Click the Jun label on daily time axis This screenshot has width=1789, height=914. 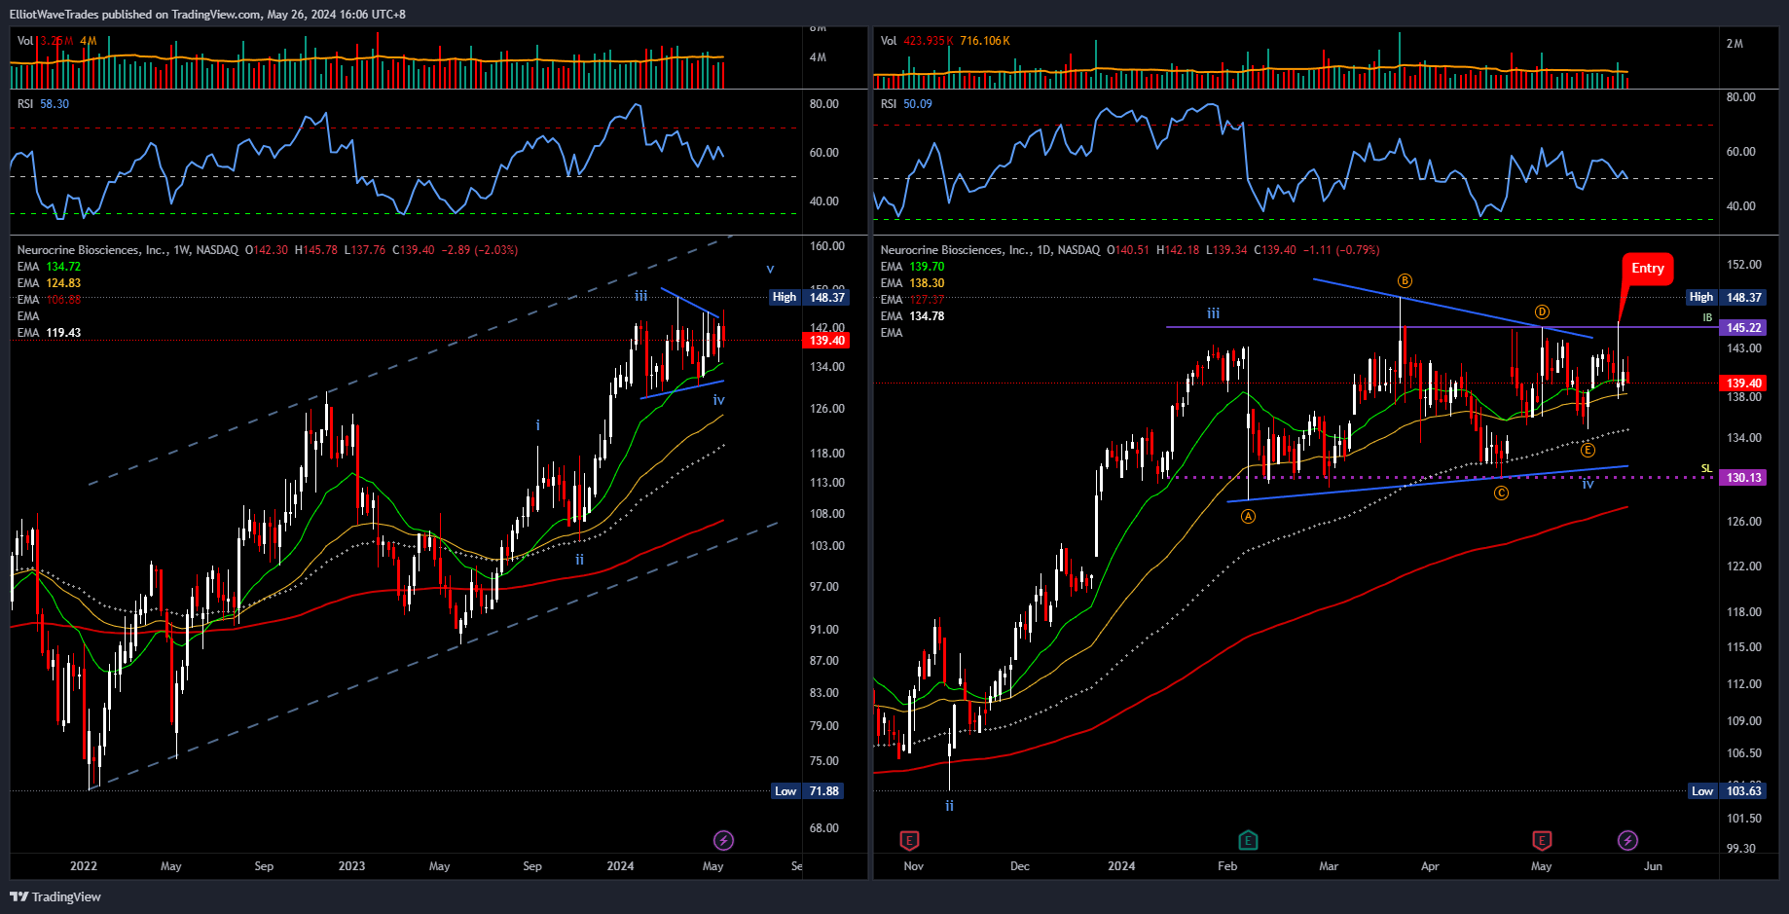click(x=1653, y=866)
